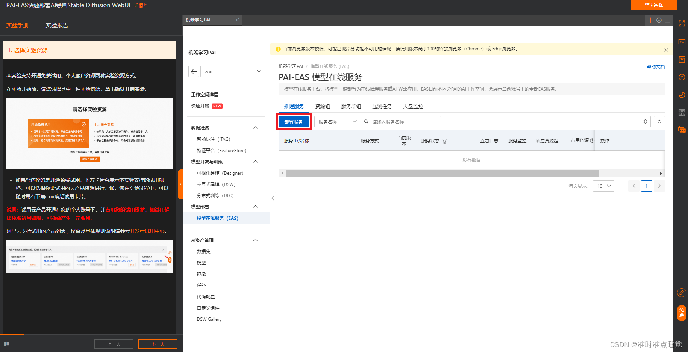Add a new tab with plus icon

[x=651, y=20]
